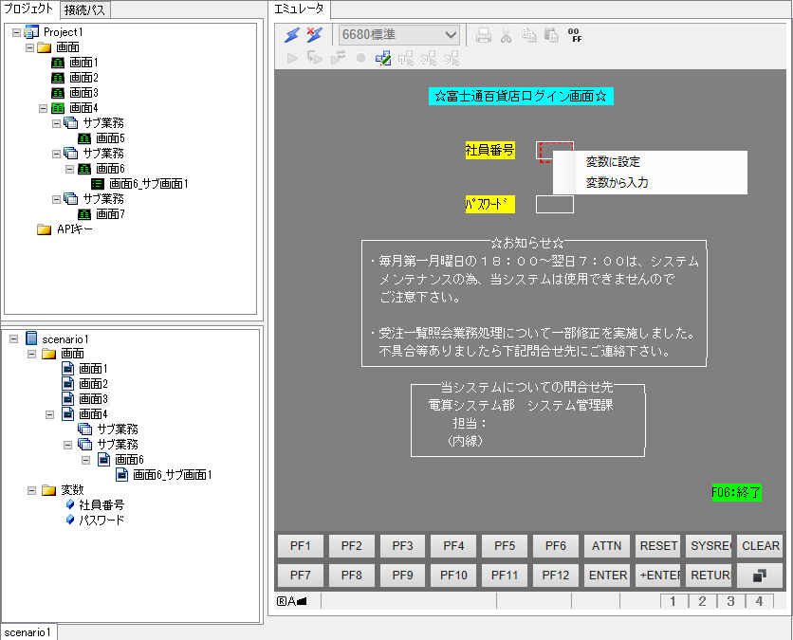This screenshot has height=640, width=793.
Task: Select 画面7 in the project tree
Action: (110, 214)
